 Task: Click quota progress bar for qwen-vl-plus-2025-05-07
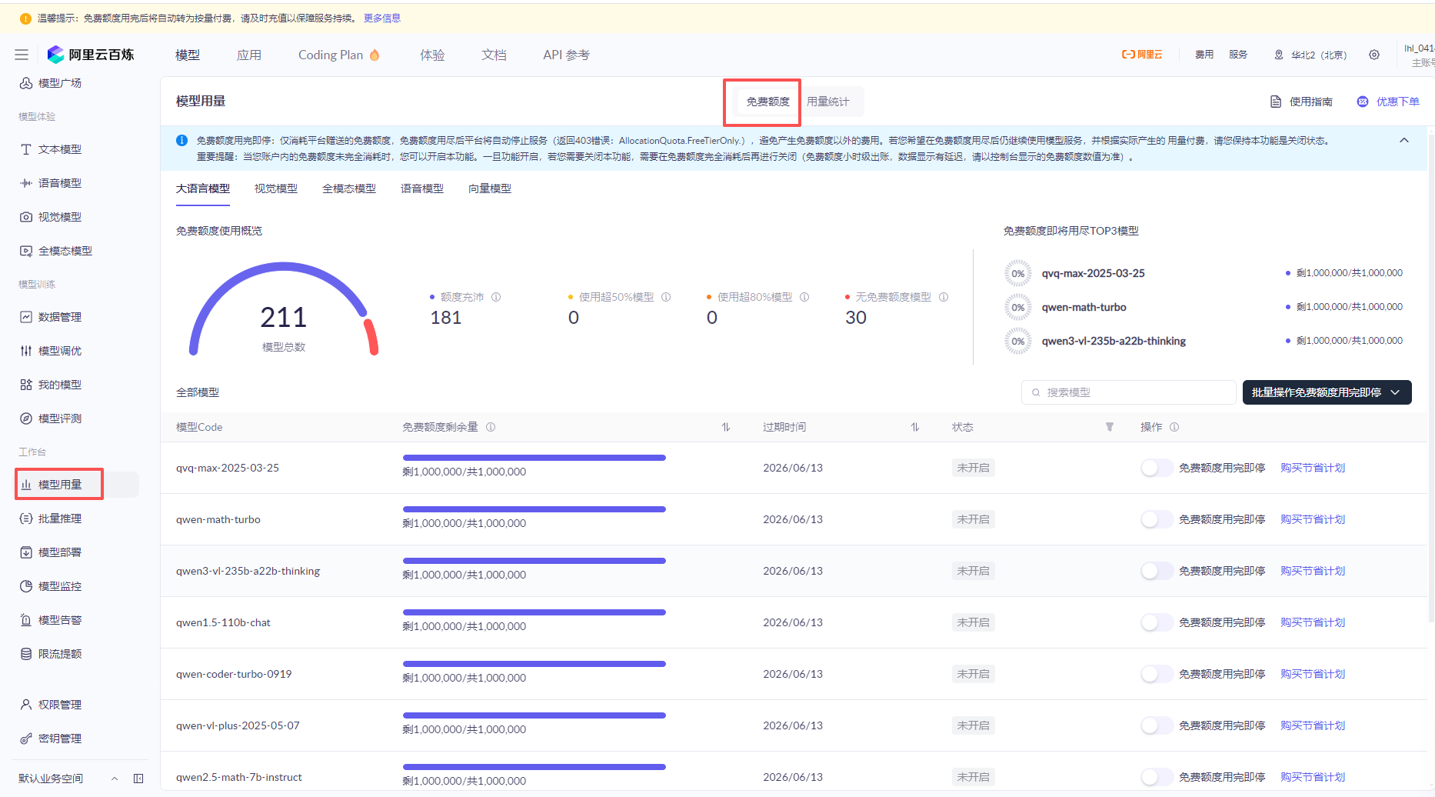pos(534,715)
